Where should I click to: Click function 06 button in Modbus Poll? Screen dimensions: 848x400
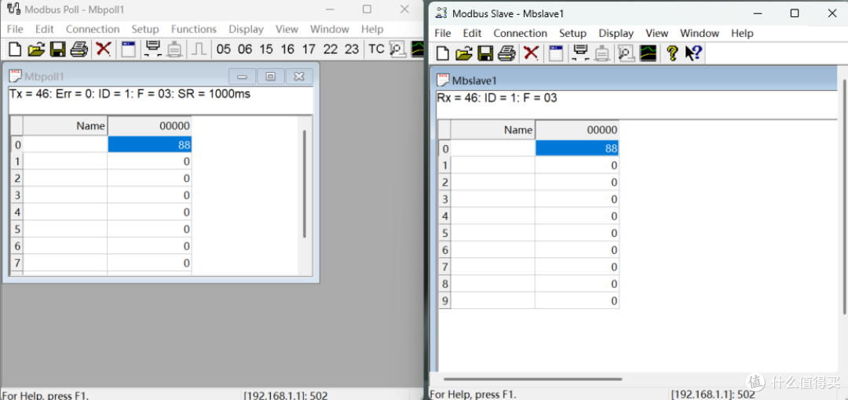pos(245,49)
